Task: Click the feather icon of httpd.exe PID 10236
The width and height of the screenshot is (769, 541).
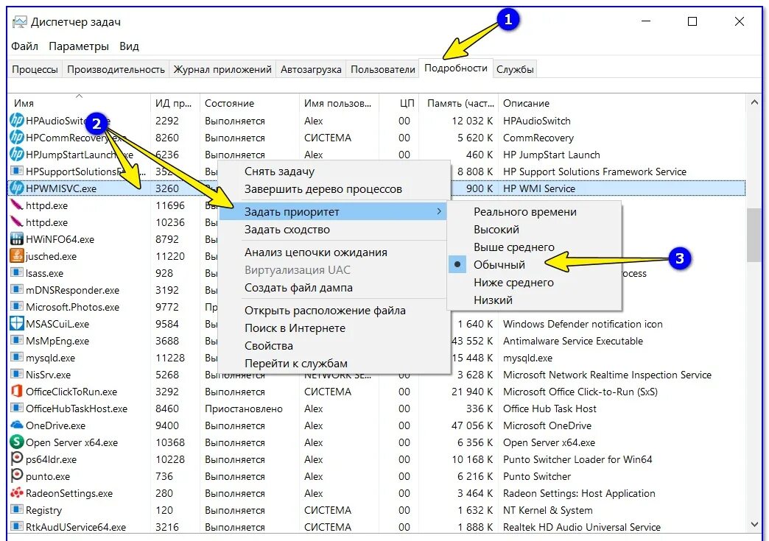Action: pos(17,222)
